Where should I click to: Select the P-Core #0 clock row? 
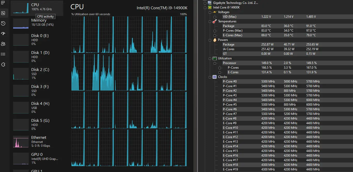[287, 82]
